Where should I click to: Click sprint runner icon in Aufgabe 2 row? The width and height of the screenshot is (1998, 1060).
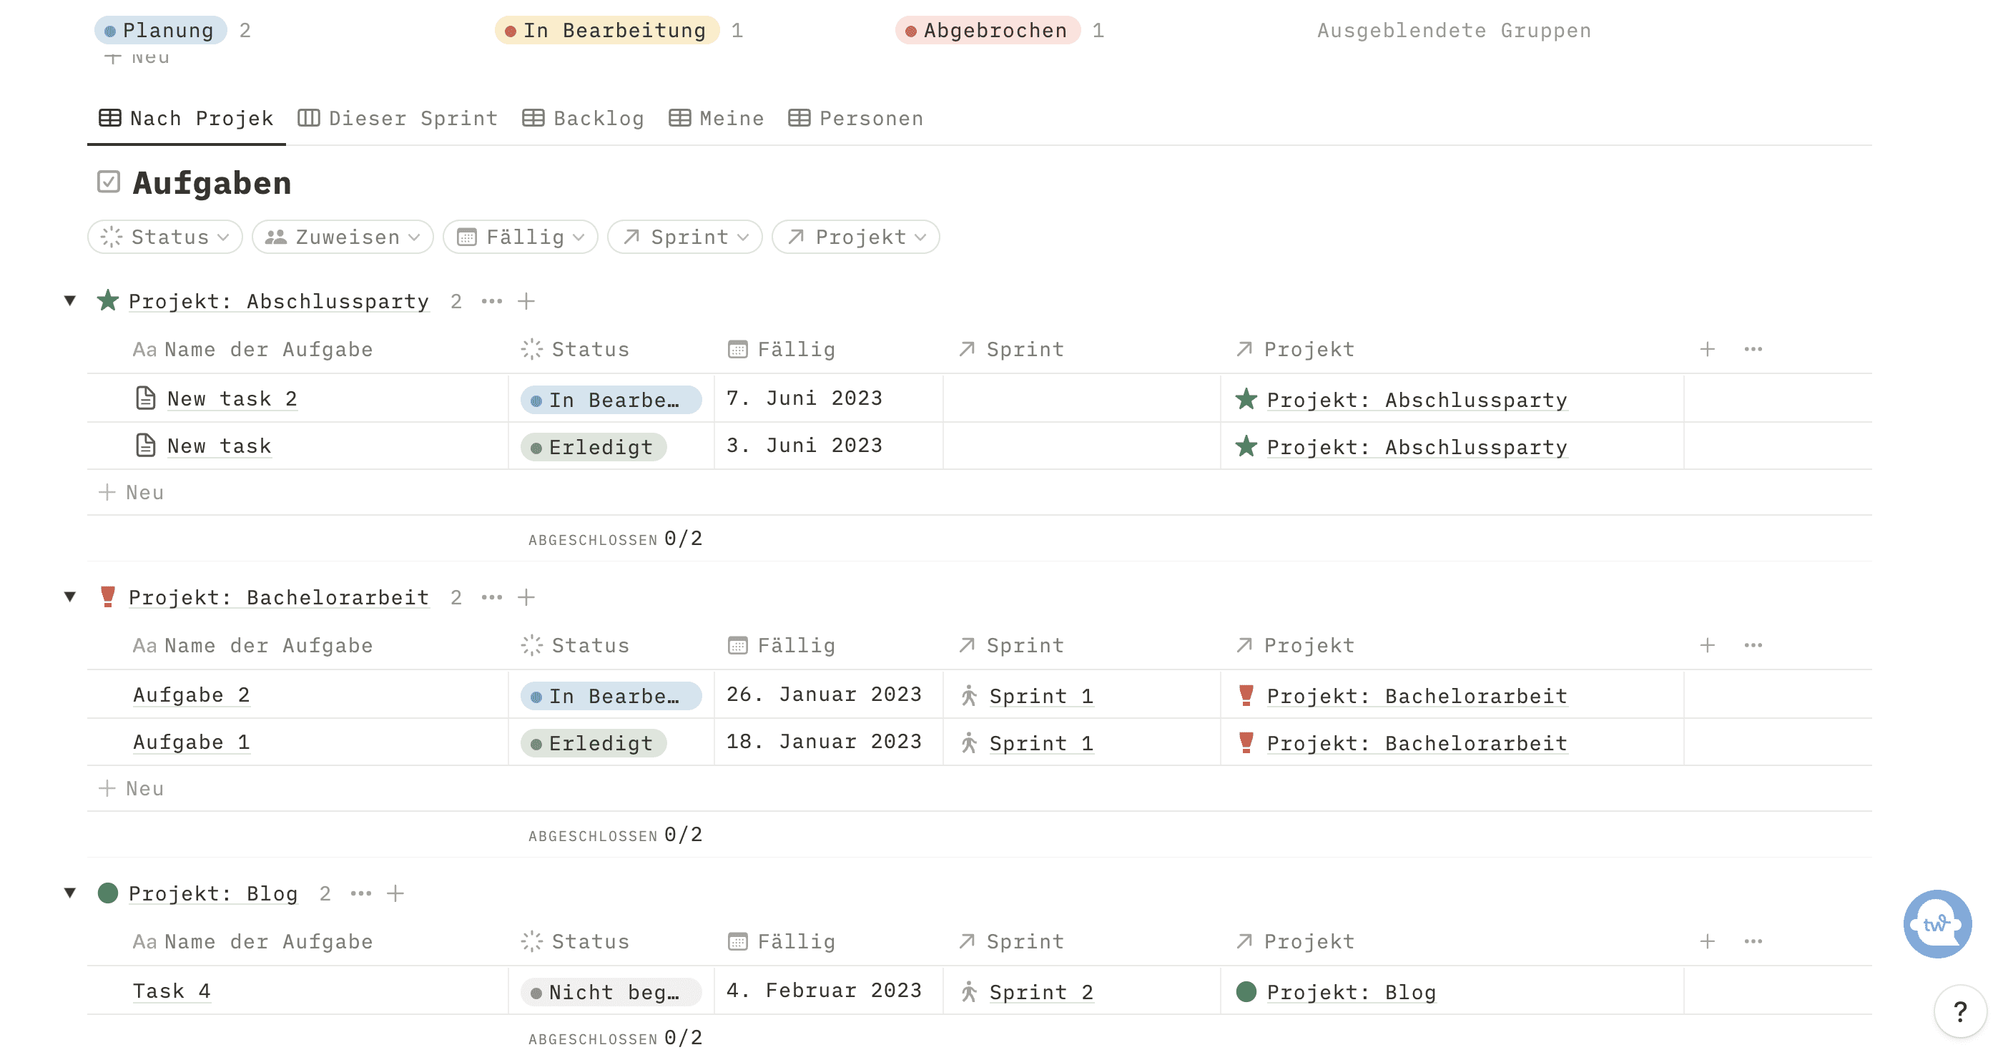pyautogui.click(x=969, y=695)
